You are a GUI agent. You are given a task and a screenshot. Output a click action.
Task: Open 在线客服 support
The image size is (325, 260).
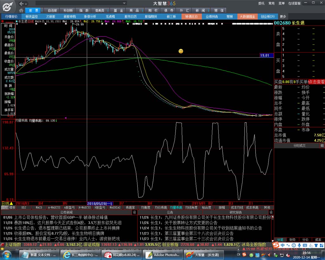[294, 3]
